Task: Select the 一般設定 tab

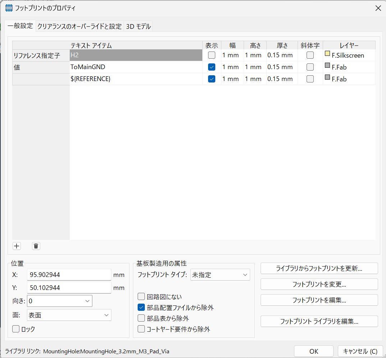Action: pos(20,26)
